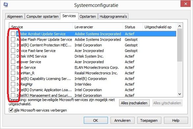Click the scrollbar up arrow in services list

[179, 26]
